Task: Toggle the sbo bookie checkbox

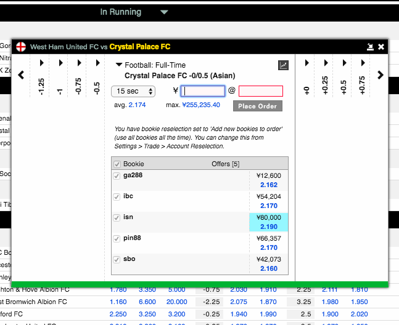Action: pos(117,260)
